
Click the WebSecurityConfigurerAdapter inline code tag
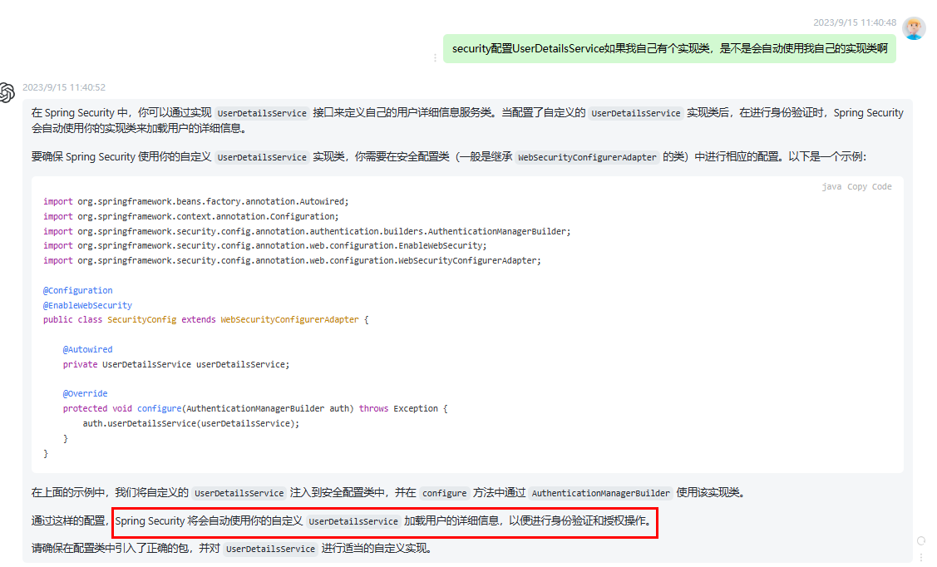(587, 157)
